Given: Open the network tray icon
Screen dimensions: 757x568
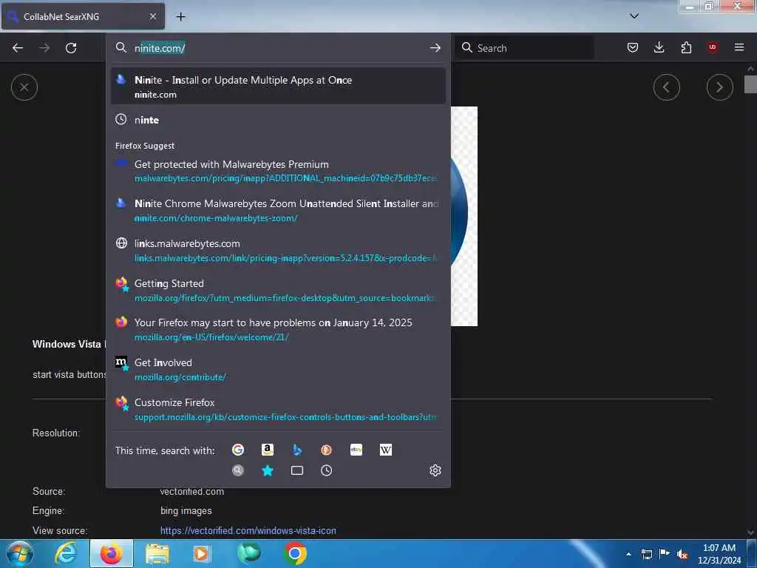Looking at the screenshot, I should coord(646,555).
